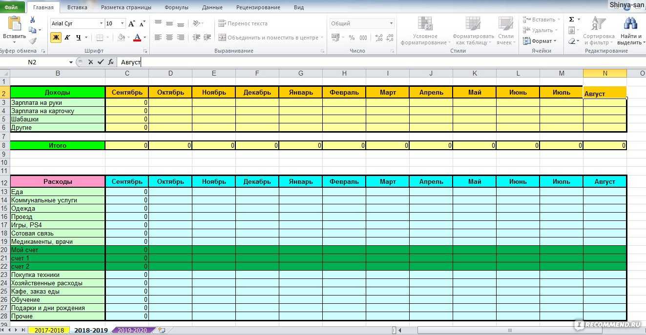This screenshot has width=646, height=335.
Task: Click the text orientation icon
Action: (x=196, y=23)
